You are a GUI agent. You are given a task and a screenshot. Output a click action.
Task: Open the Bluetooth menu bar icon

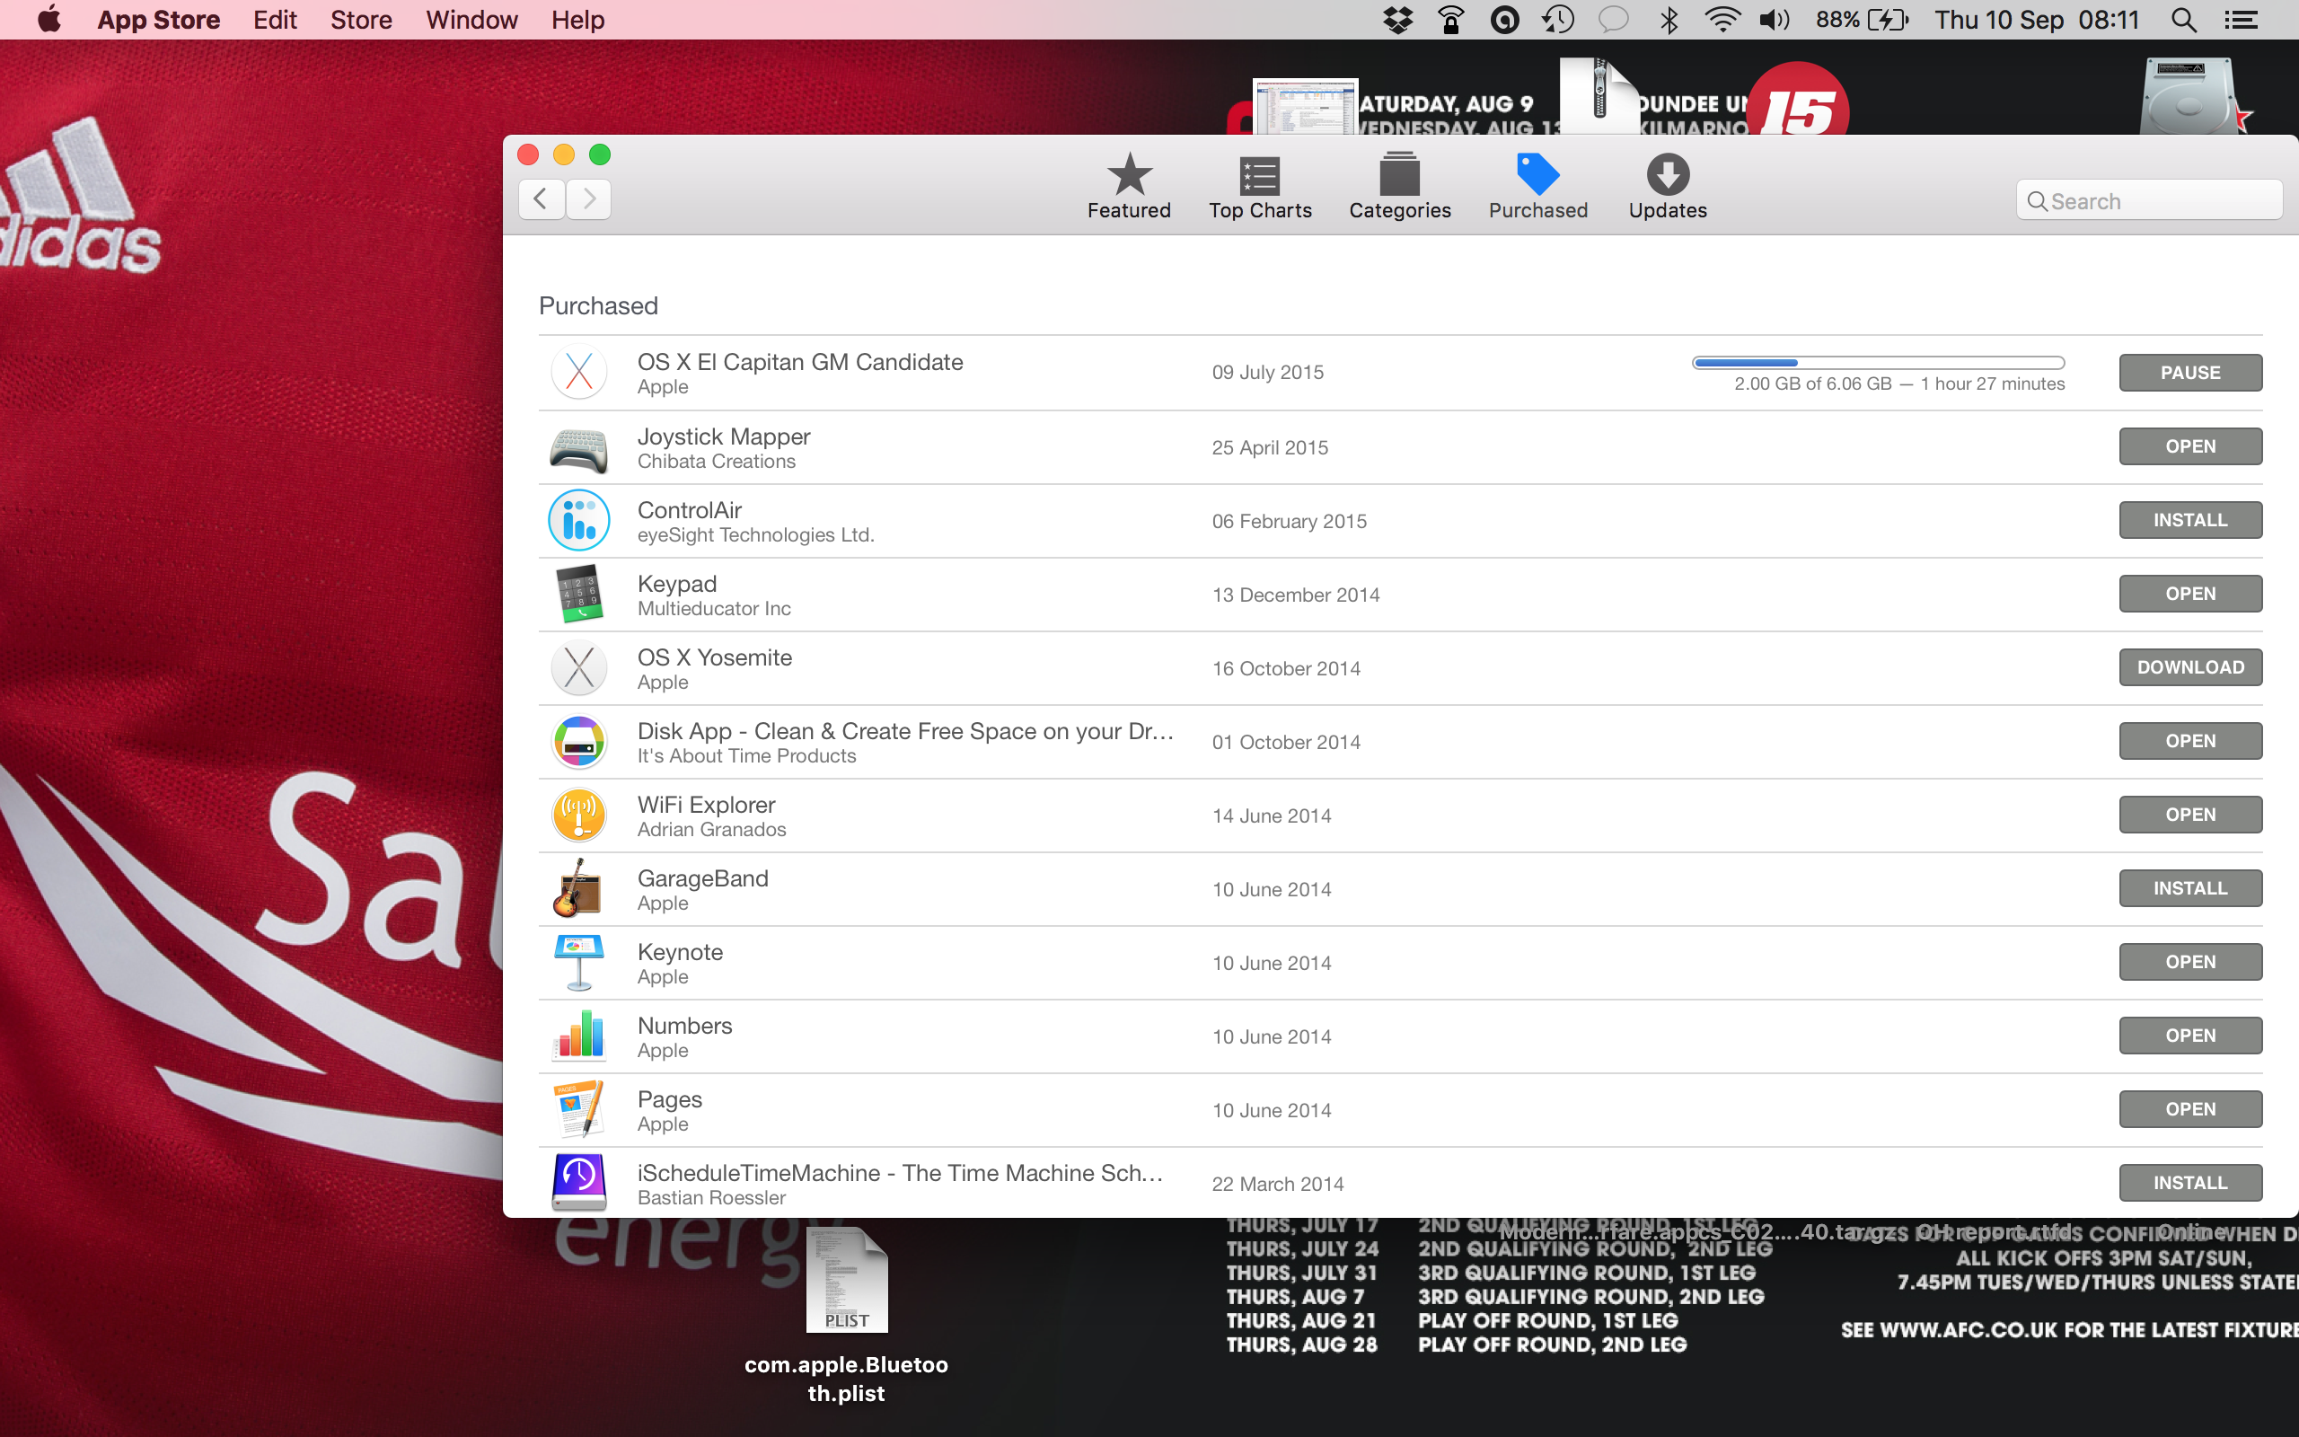tap(1669, 19)
